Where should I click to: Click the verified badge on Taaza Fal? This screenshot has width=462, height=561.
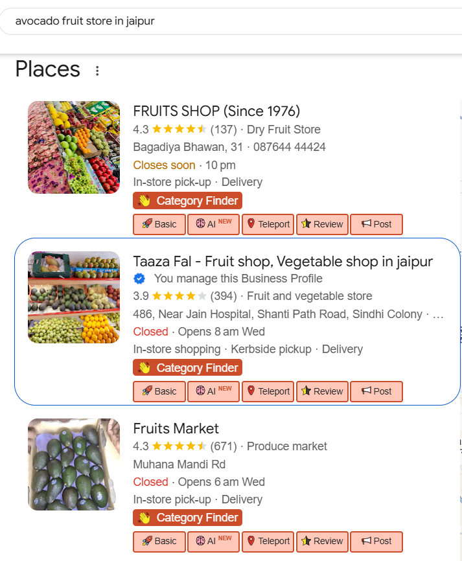click(x=139, y=279)
